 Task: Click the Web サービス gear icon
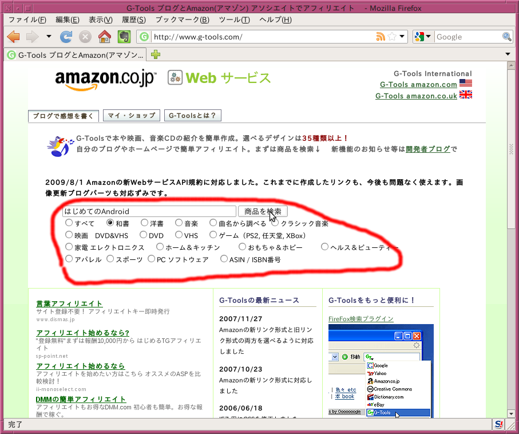pos(175,77)
